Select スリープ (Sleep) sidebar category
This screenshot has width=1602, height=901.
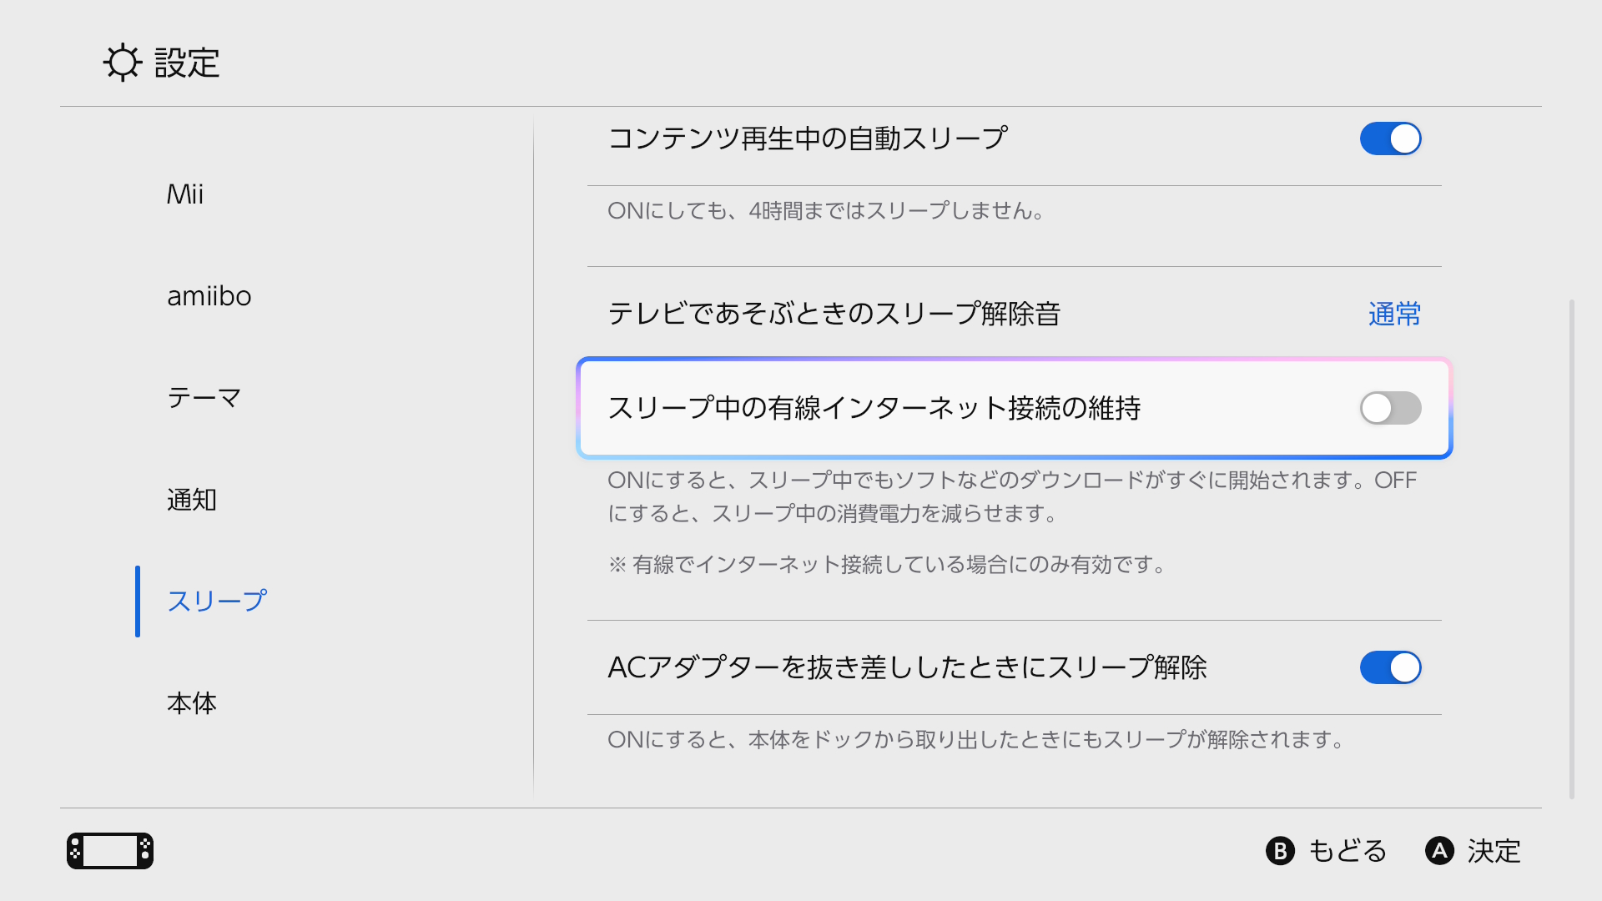pyautogui.click(x=217, y=602)
